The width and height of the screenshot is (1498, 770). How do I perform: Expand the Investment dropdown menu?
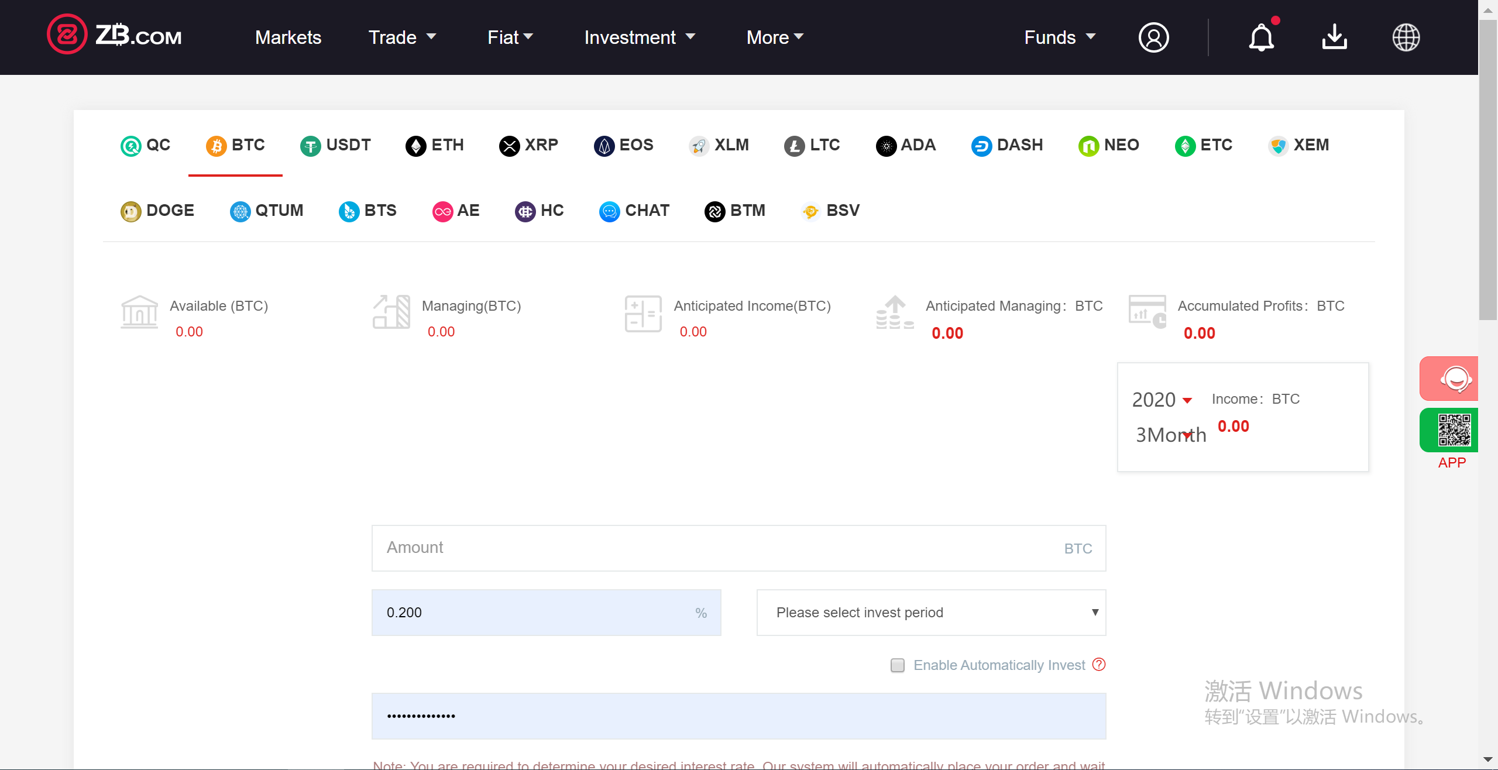tap(640, 37)
